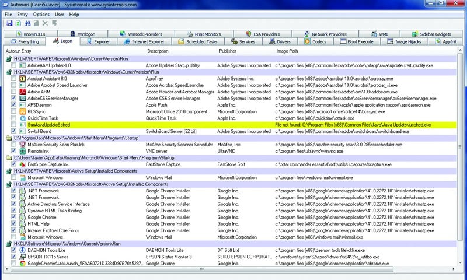Open the KnownDLLs tab
Viewport: 467px width, 280px height.
[x=31, y=34]
